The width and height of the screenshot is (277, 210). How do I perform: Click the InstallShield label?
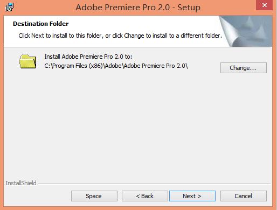click(21, 183)
